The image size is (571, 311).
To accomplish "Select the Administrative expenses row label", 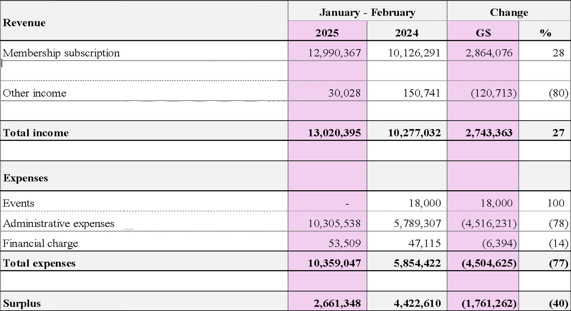I will click(x=59, y=223).
